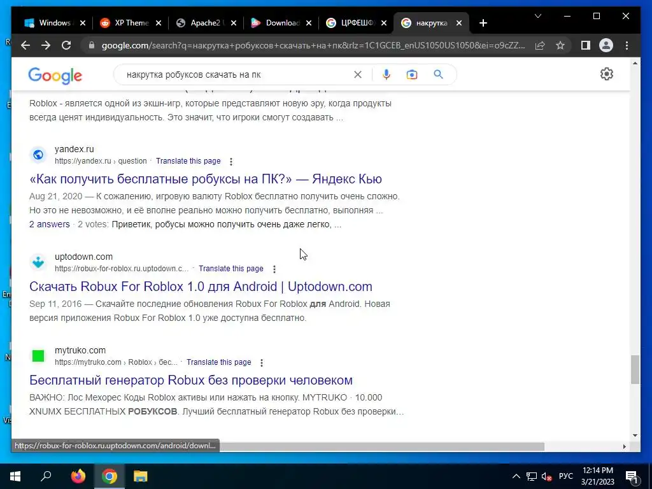Click the scroll right arrow
The height and width of the screenshot is (489, 652).
(624, 446)
